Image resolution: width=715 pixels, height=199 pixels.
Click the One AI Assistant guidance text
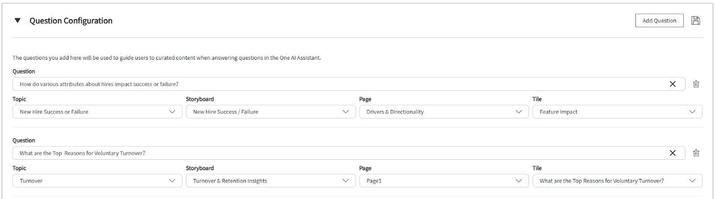[167, 58]
